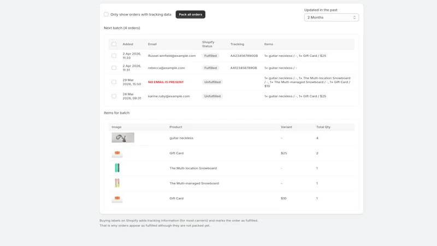Click the Email column header

coord(152,44)
